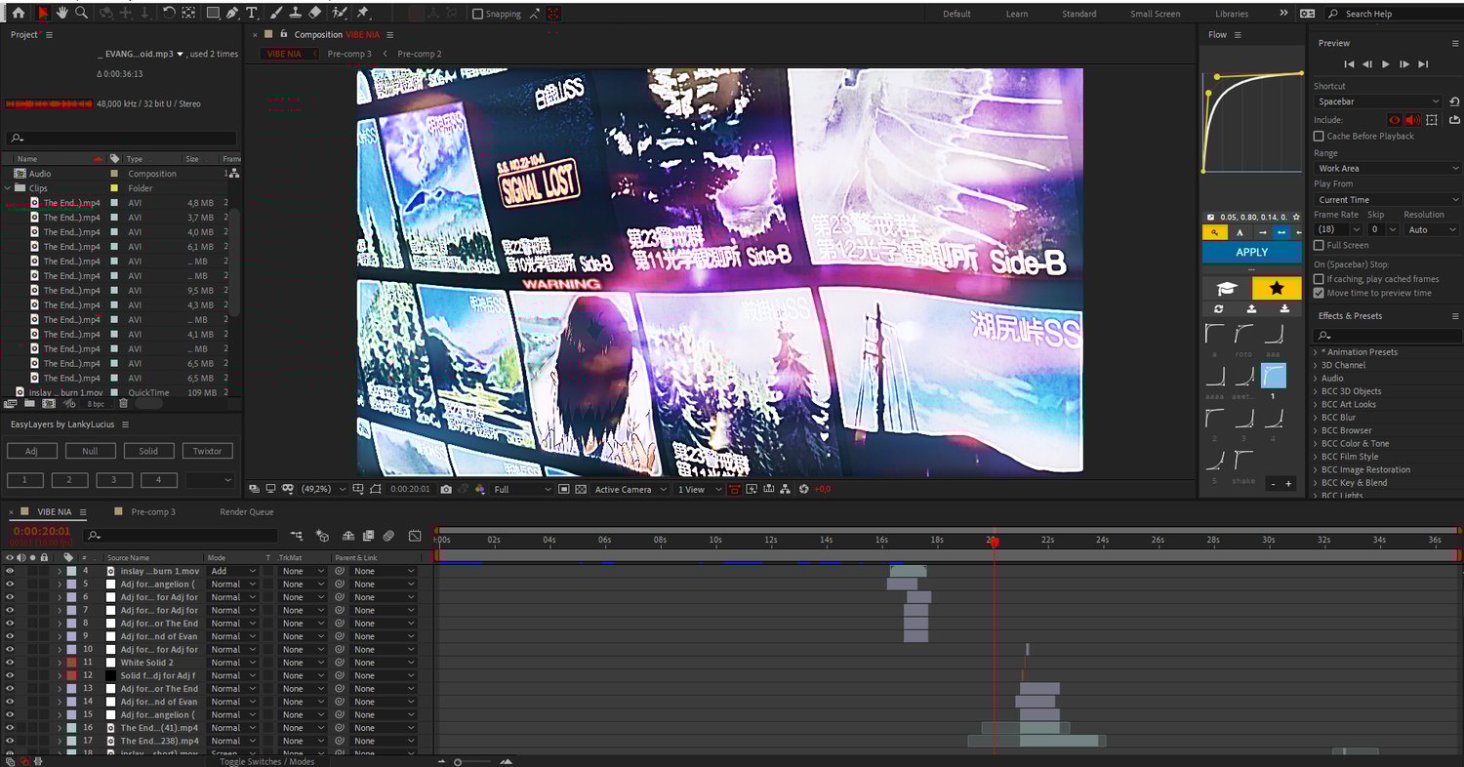Expand layer 12 Solid properties

pyautogui.click(x=60, y=675)
